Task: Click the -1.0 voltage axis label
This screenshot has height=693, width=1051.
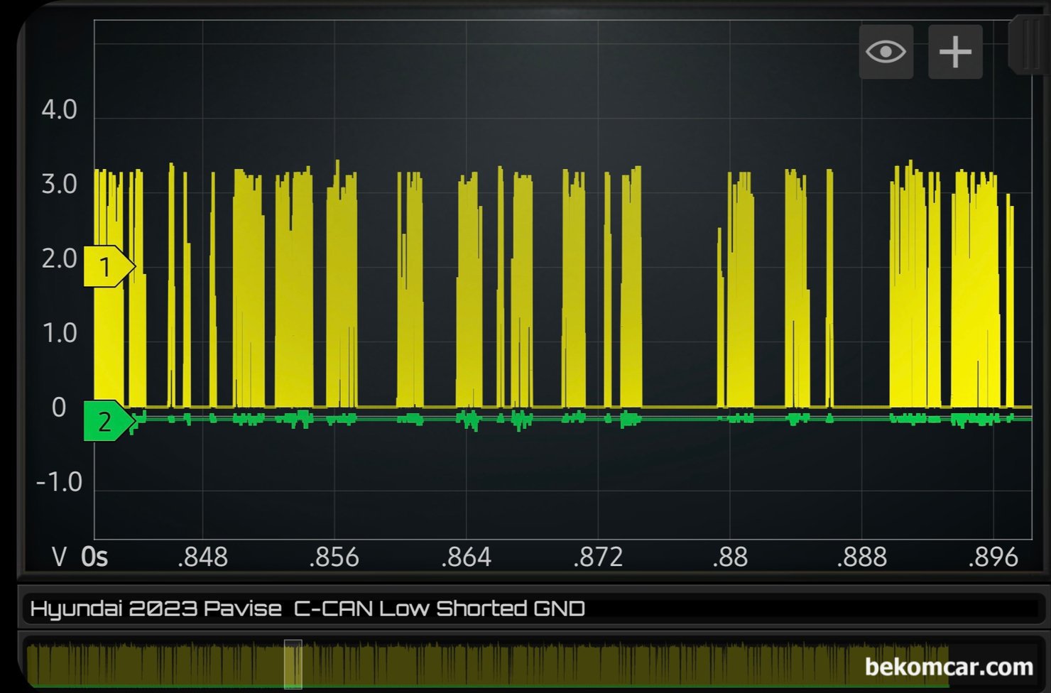Action: pyautogui.click(x=59, y=483)
